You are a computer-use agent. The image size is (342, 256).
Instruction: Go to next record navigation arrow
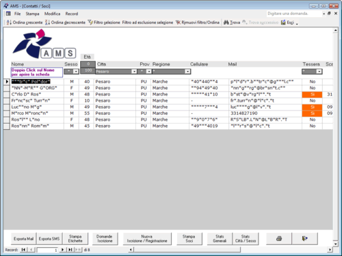pos(62,250)
